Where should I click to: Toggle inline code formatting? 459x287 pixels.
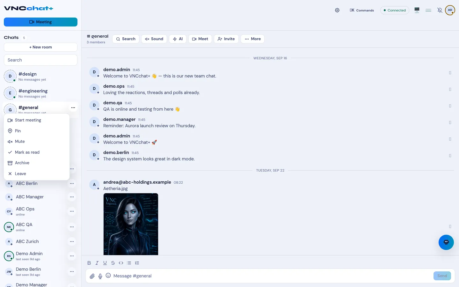point(121,263)
